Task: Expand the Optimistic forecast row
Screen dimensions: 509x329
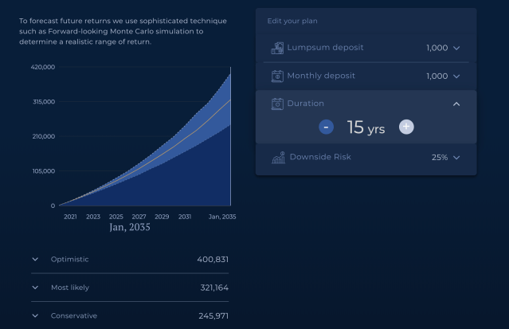Action: click(35, 260)
